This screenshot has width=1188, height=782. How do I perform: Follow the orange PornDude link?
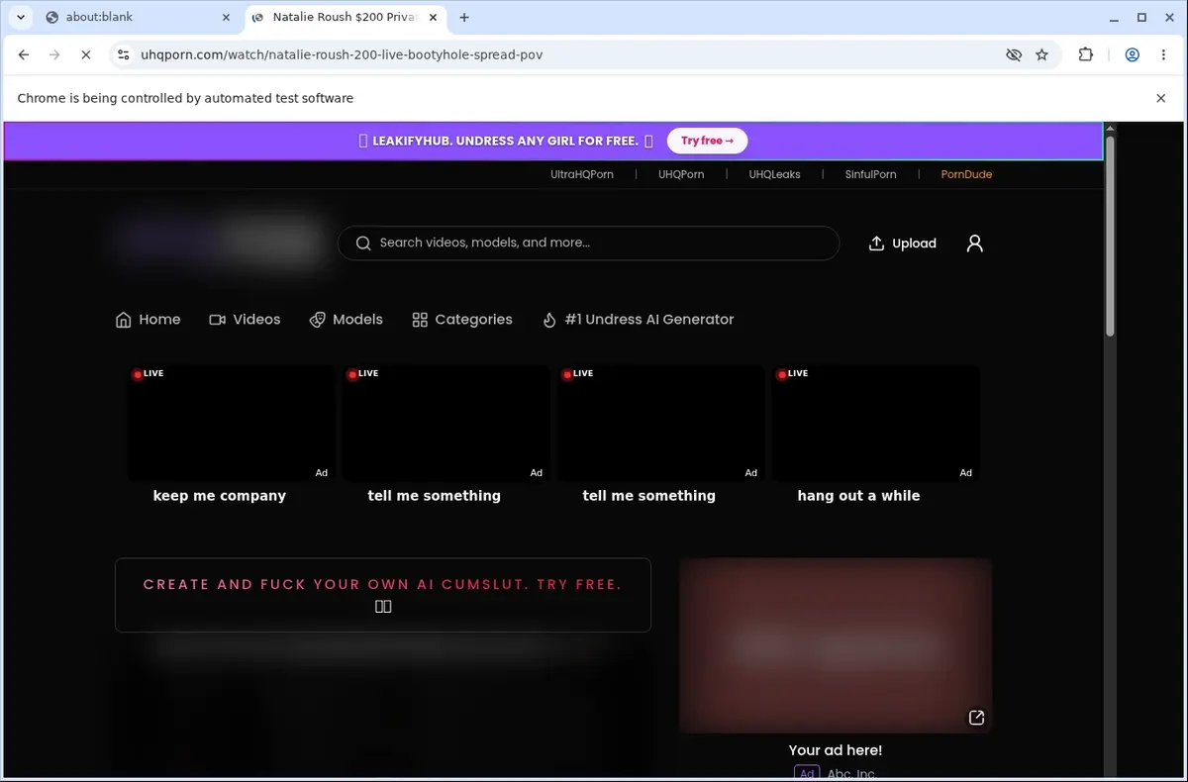point(966,174)
